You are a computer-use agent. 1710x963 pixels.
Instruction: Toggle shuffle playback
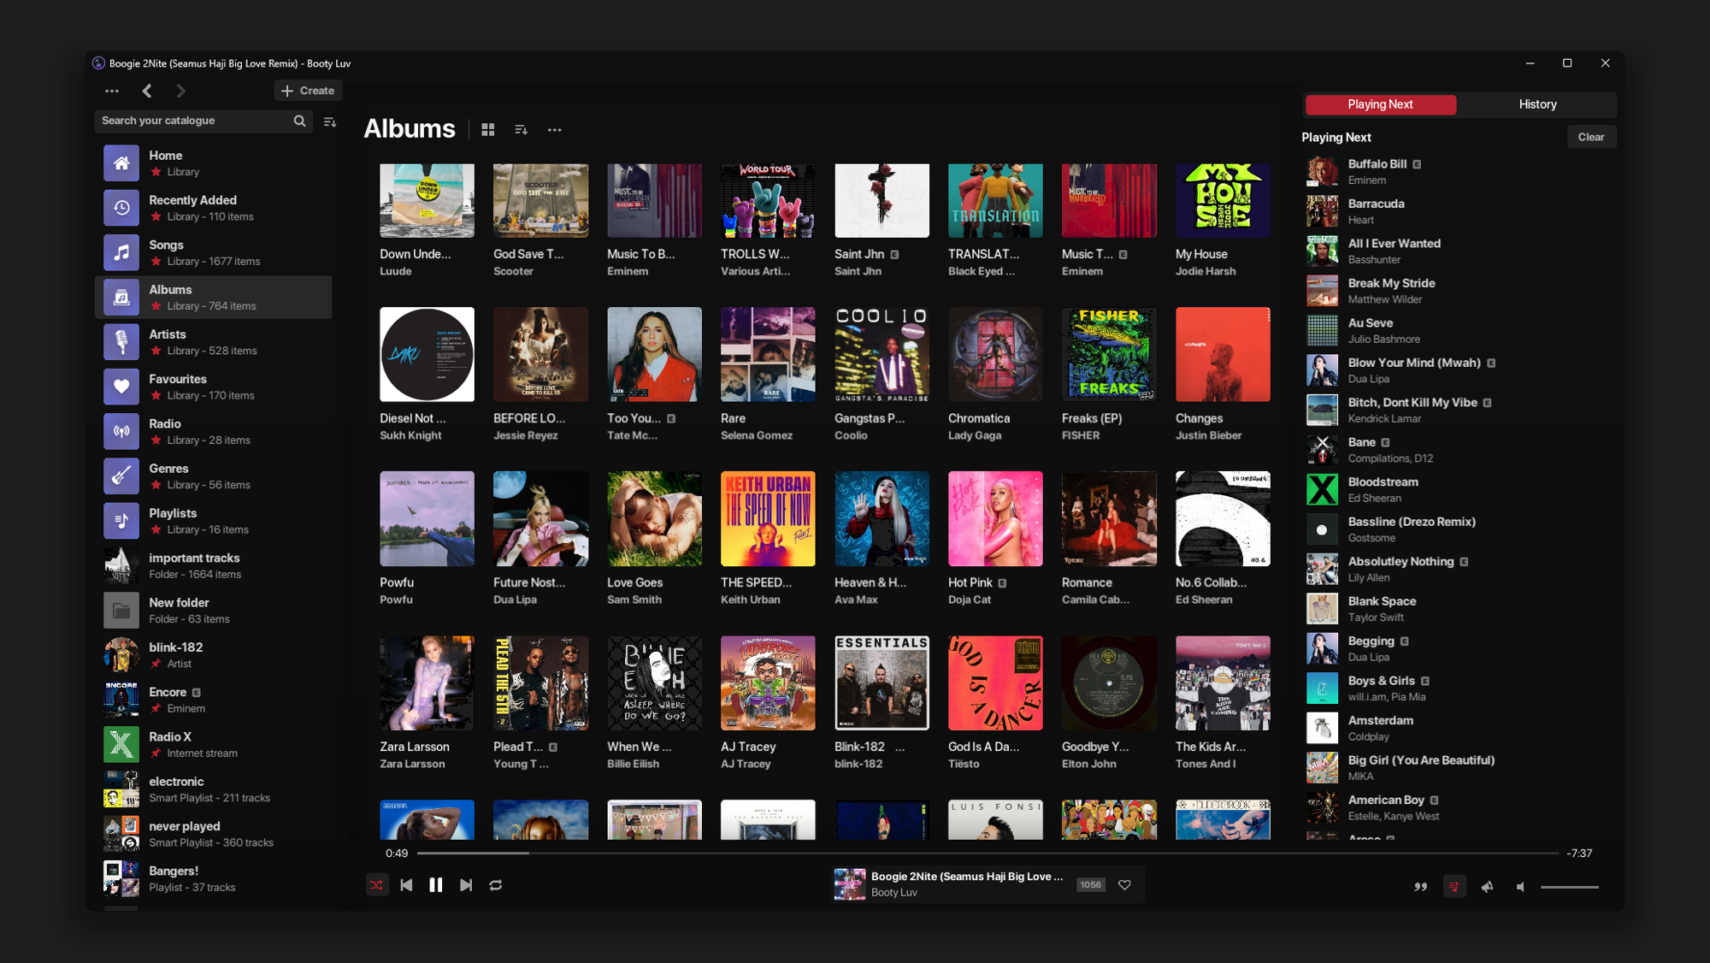pyautogui.click(x=376, y=885)
